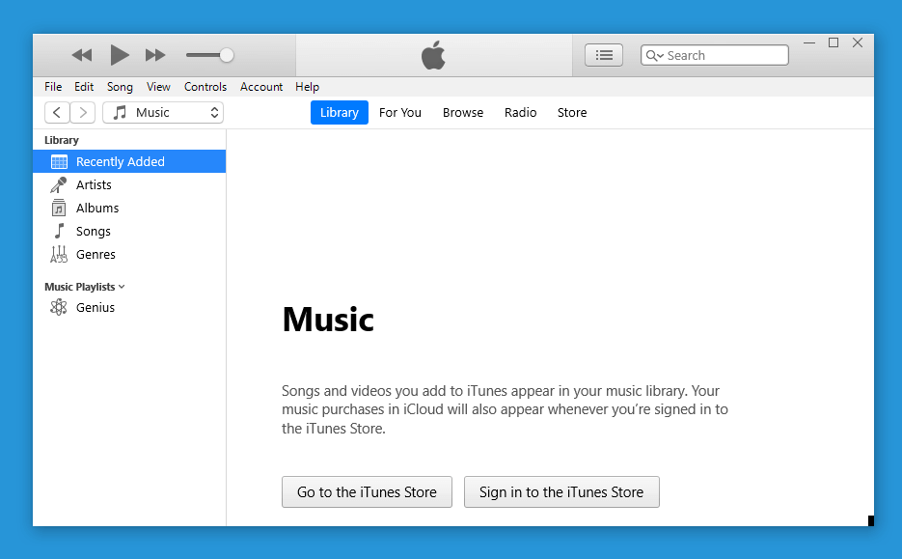Image resolution: width=902 pixels, height=559 pixels.
Task: Switch to the Store tab
Action: pyautogui.click(x=572, y=112)
